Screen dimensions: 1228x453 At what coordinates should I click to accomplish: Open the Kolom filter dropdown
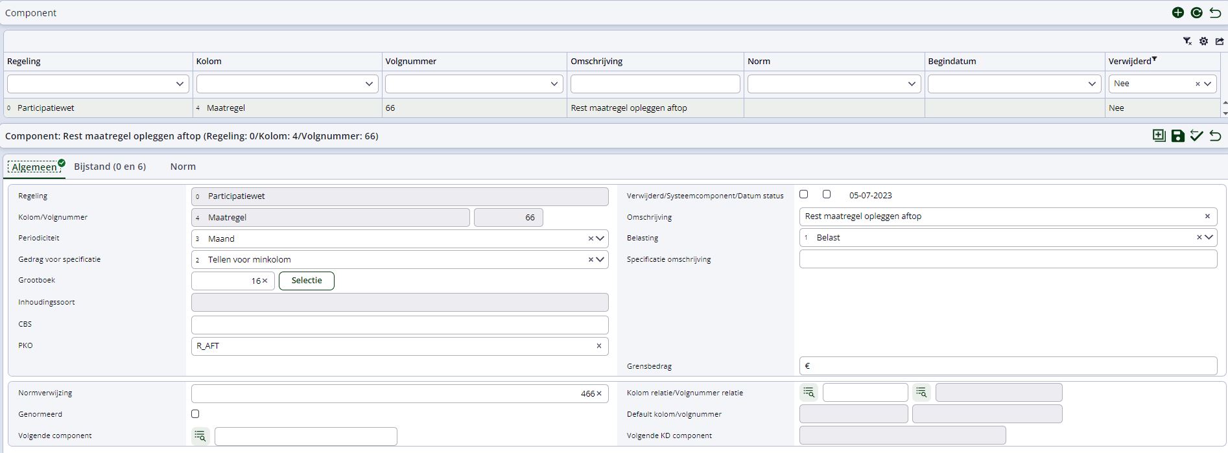369,84
